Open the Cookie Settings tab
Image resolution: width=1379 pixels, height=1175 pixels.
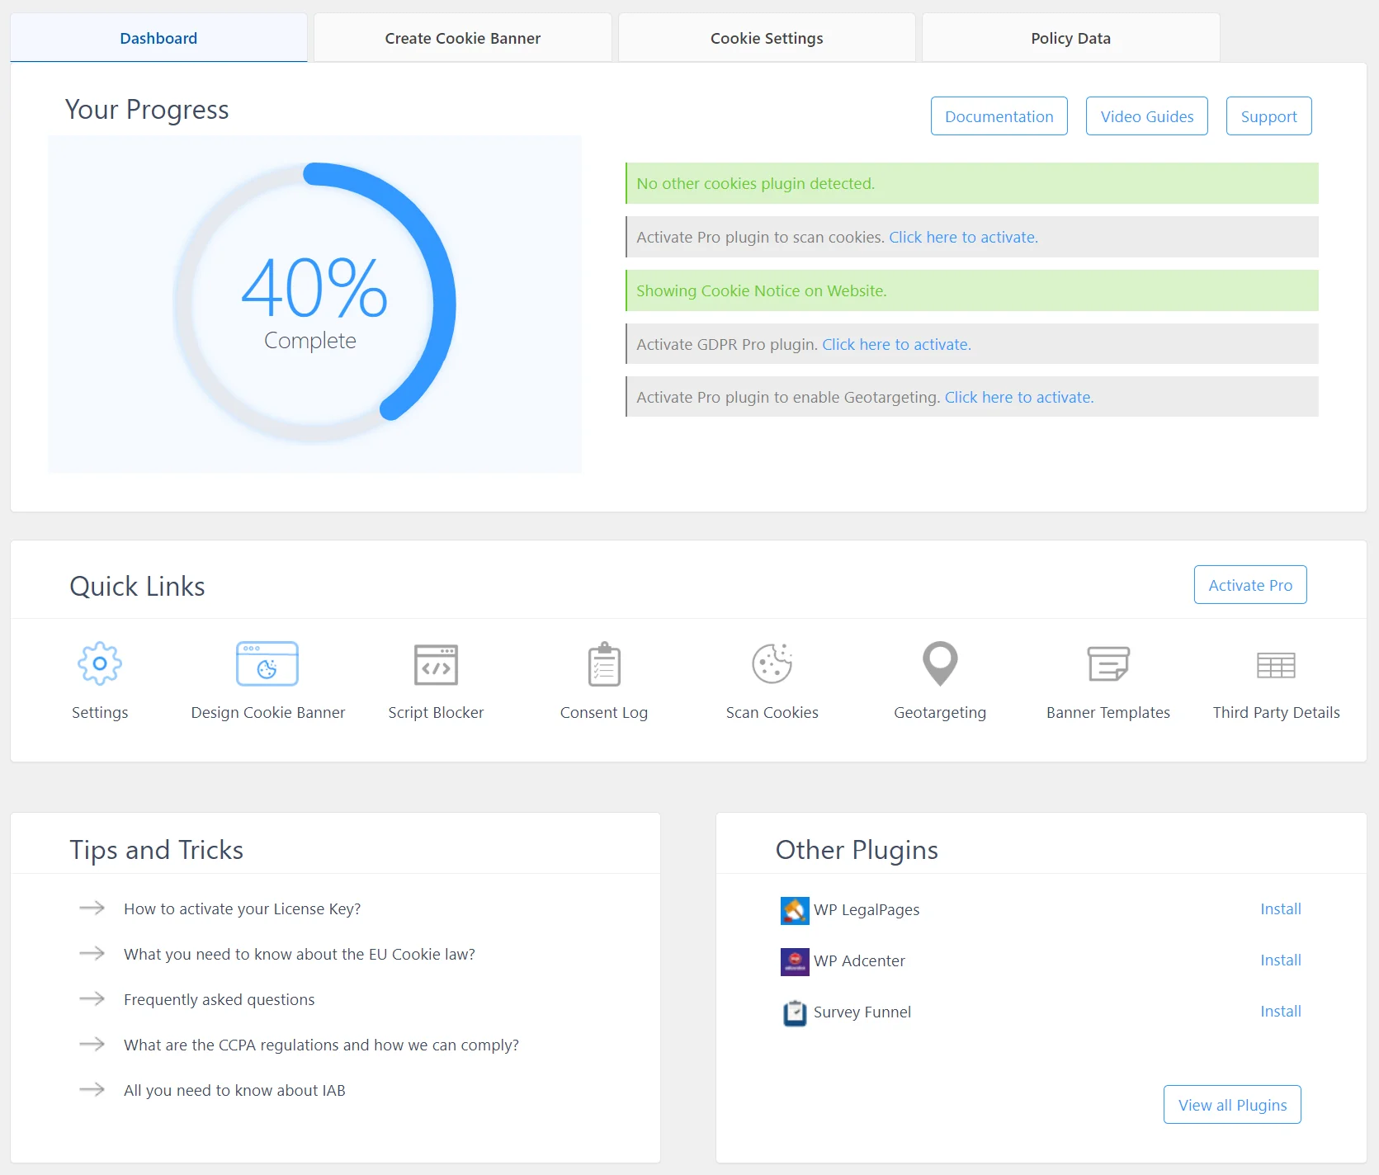(766, 37)
